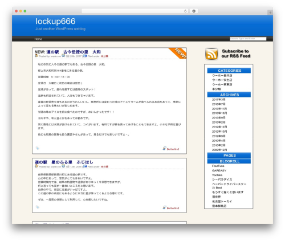The height and width of the screenshot is (241, 285).
Task: Open a new browser tab with plus button
Action: point(270,13)
